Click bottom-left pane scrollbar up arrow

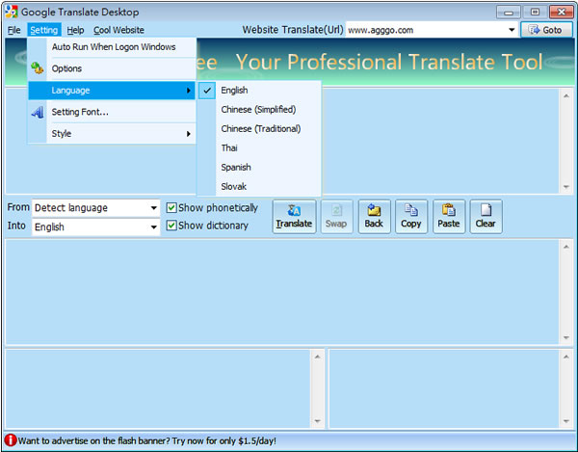[317, 357]
